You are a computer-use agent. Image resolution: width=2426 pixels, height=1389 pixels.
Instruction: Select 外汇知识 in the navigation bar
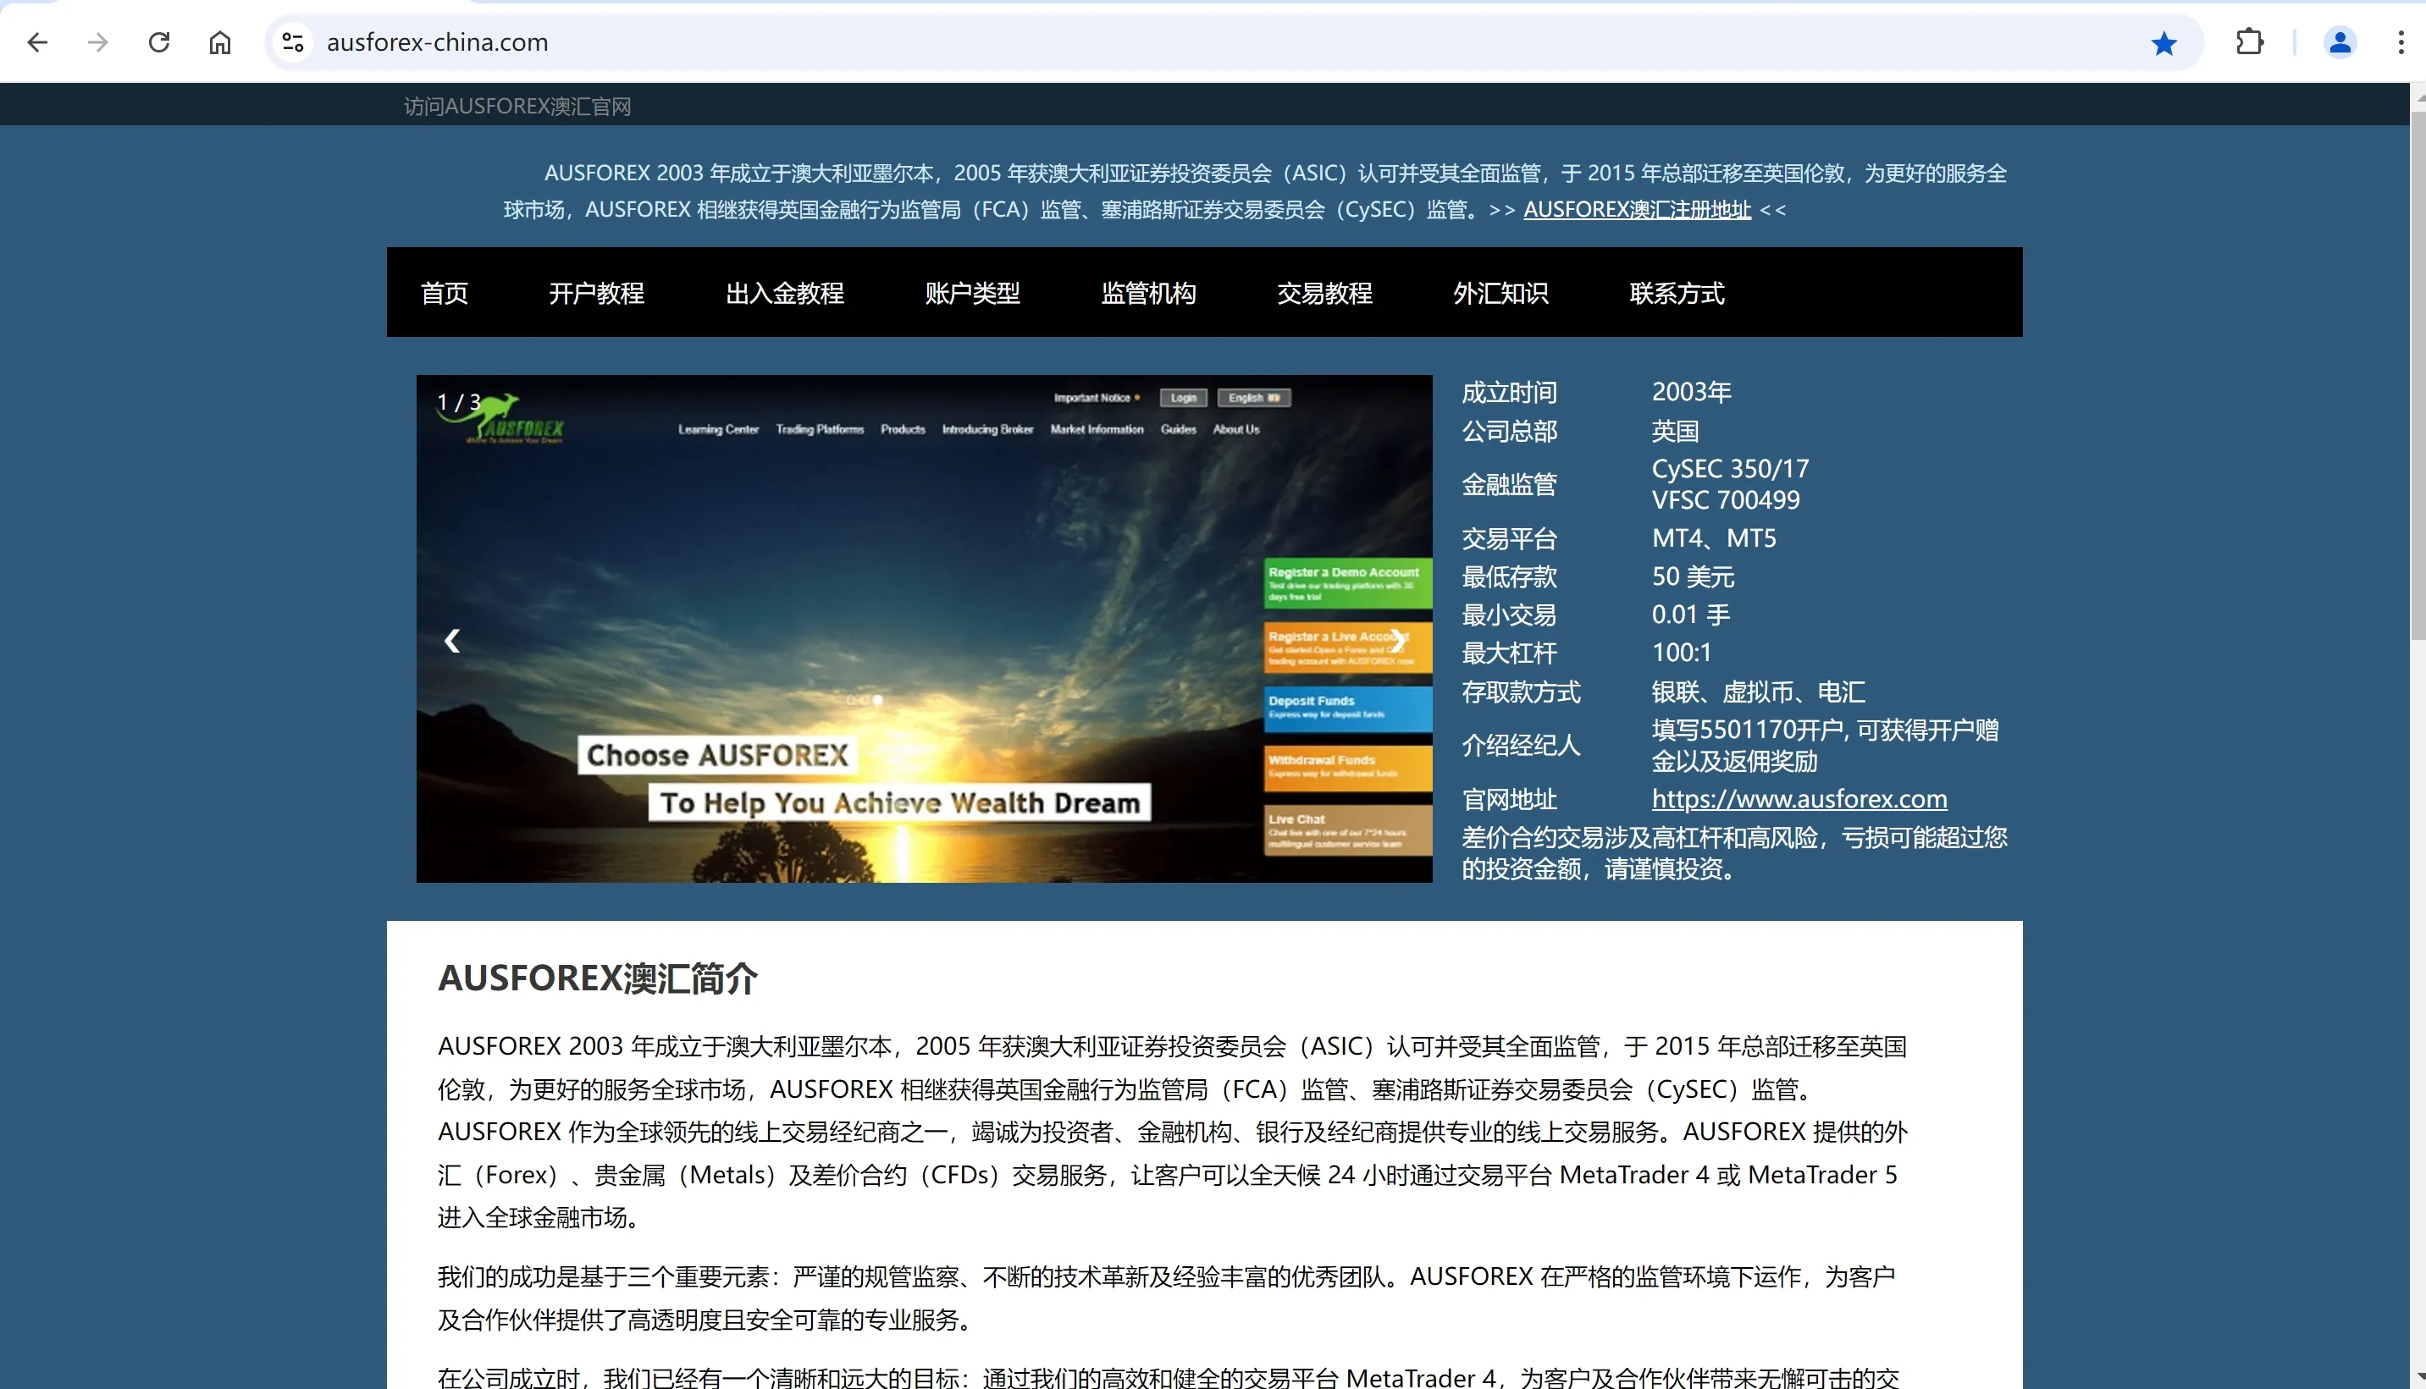click(x=1500, y=293)
